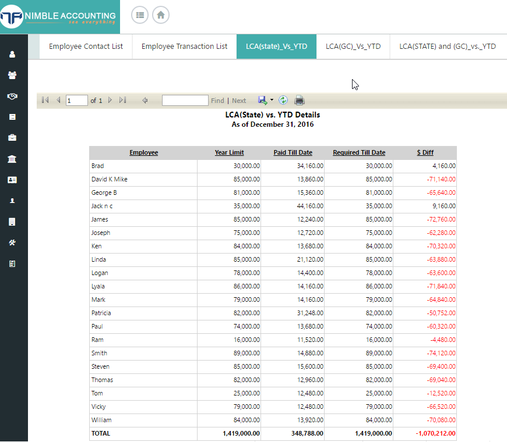Click the Home icon in the top bar
This screenshot has width=507, height=442.
(160, 15)
